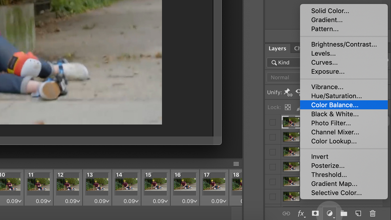Click the Kind filter search icon
Viewport: 391px width, 220px height.
pyautogui.click(x=274, y=63)
